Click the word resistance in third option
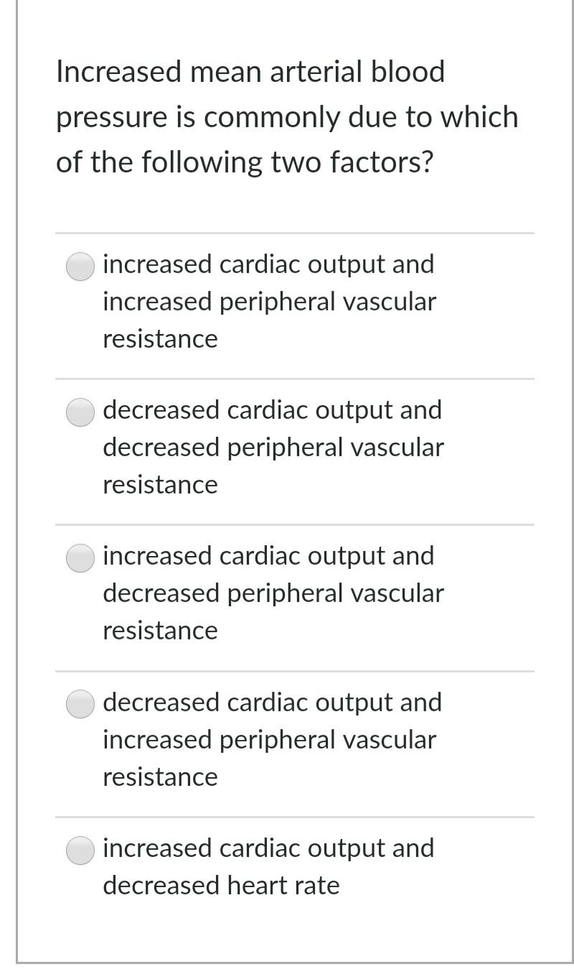The height and width of the screenshot is (969, 574). (x=160, y=630)
